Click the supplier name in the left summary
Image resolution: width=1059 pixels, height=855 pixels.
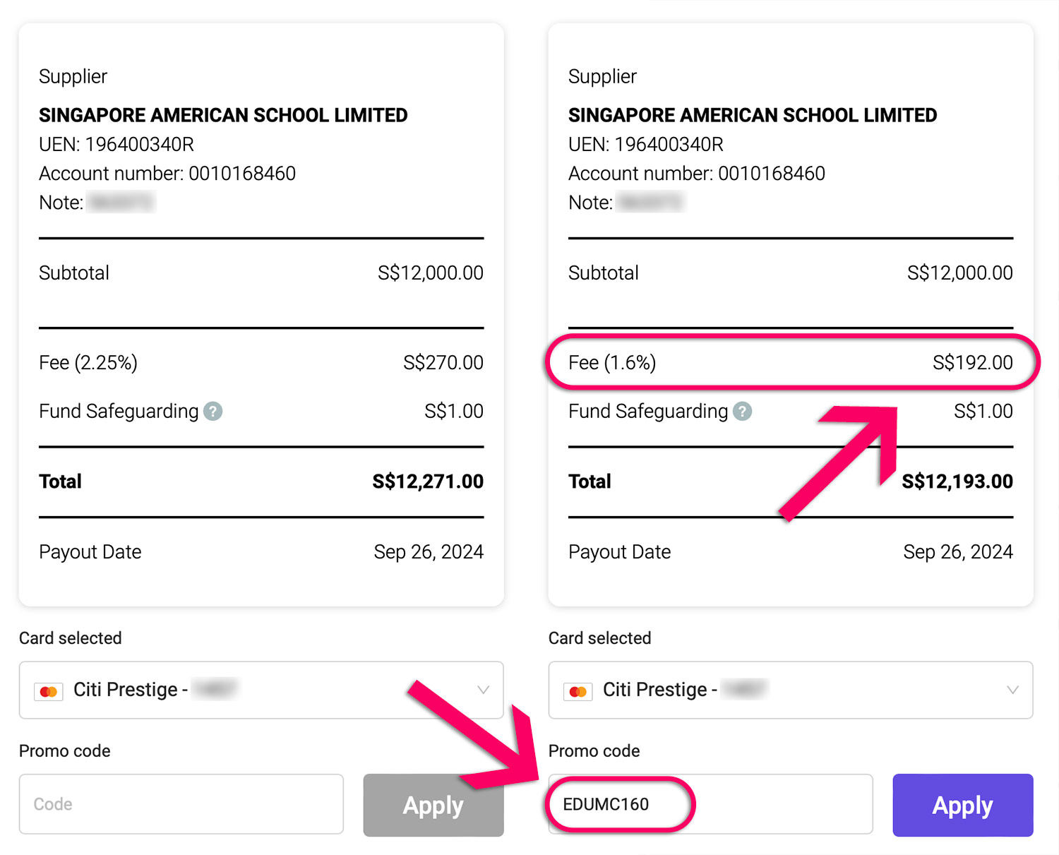[x=223, y=115]
